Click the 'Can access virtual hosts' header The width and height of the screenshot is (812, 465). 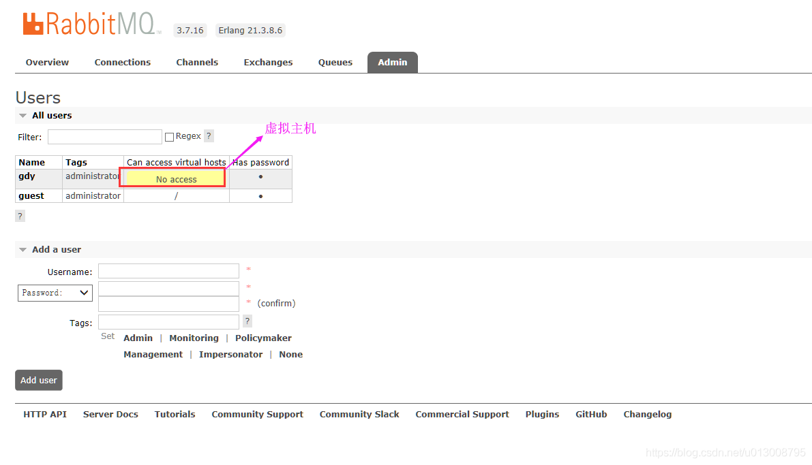tap(177, 163)
